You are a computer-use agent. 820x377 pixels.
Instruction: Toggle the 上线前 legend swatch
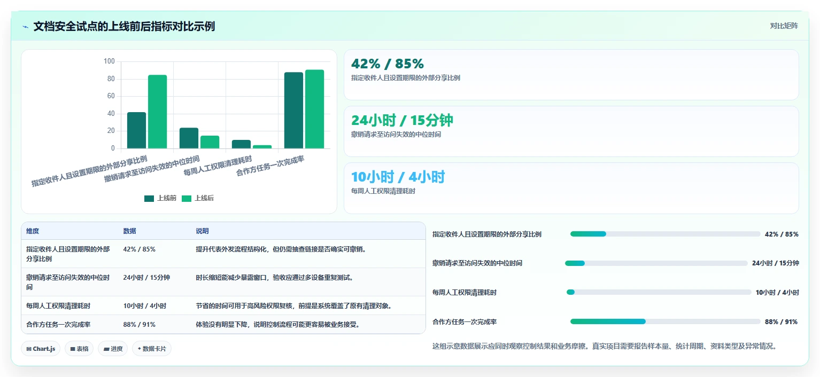coord(149,198)
